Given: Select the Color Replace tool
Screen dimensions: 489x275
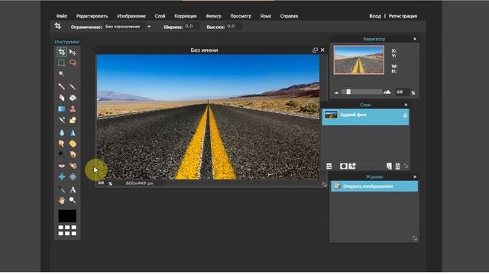Looking at the screenshot, I should [62, 120].
